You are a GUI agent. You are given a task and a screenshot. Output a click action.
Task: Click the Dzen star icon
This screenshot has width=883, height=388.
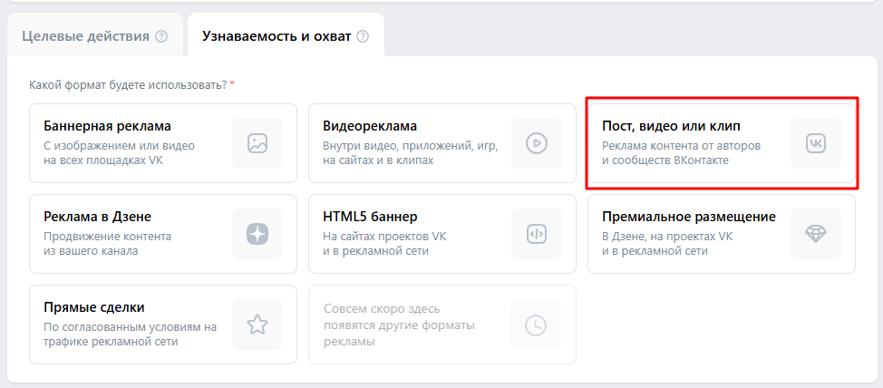[257, 234]
